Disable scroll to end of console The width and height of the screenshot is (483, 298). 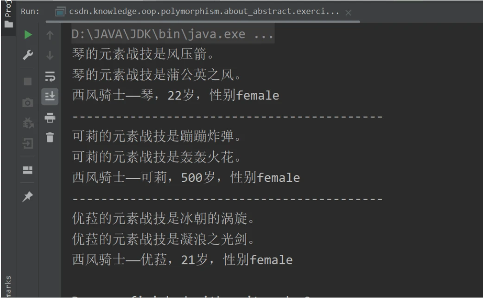click(49, 96)
